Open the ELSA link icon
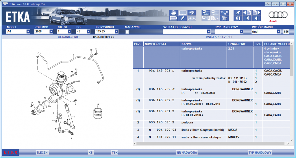 [x=206, y=13]
